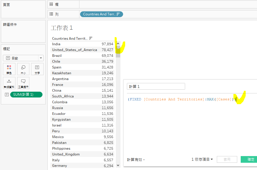Click into the FIXED formula editor text

coord(182,99)
